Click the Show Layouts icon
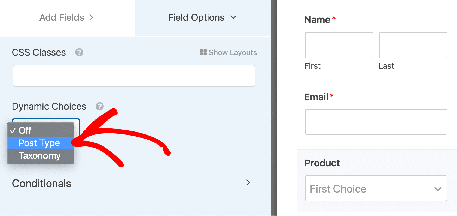This screenshot has height=216, width=457. coord(203,52)
